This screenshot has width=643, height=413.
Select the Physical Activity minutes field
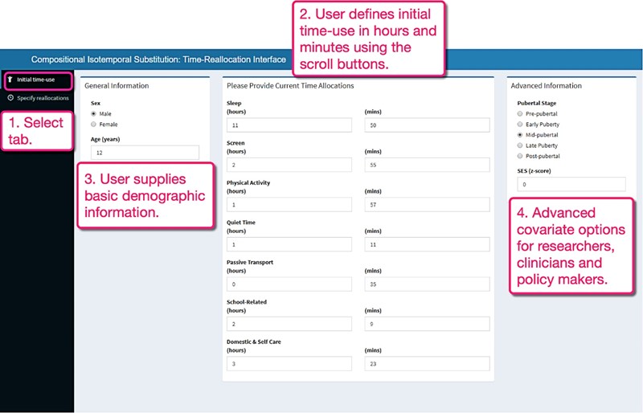pyautogui.click(x=427, y=205)
